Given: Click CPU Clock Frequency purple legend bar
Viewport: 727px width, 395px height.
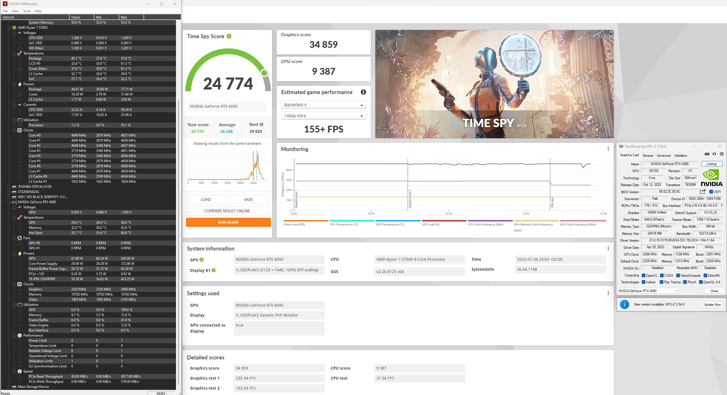Looking at the screenshot, I should point(490,221).
